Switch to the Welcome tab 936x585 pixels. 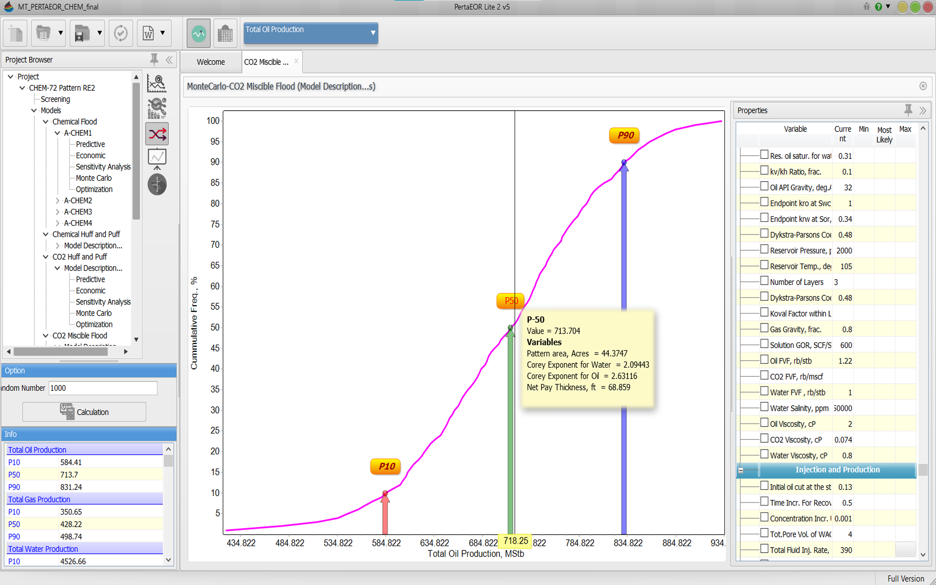tap(211, 62)
